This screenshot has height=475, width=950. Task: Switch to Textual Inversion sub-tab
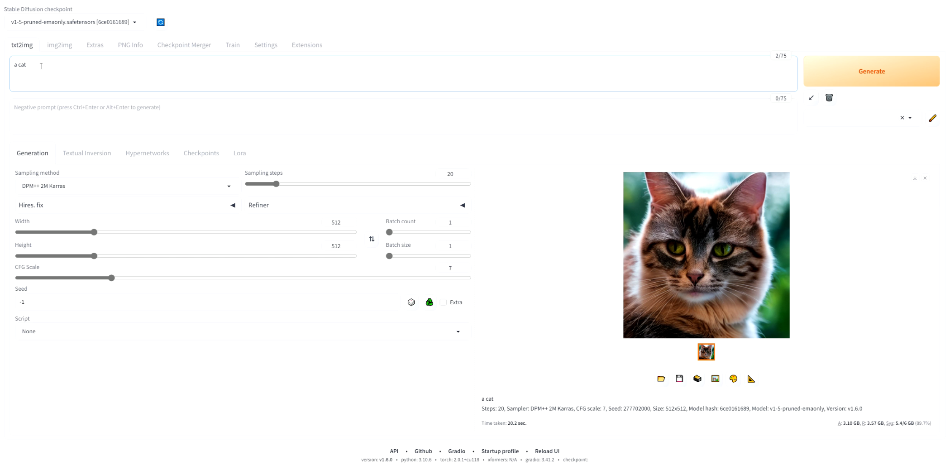[86, 153]
